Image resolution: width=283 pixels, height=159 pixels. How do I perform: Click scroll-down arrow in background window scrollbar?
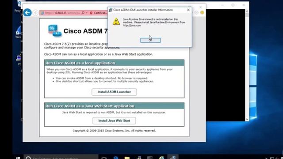click(x=247, y=119)
